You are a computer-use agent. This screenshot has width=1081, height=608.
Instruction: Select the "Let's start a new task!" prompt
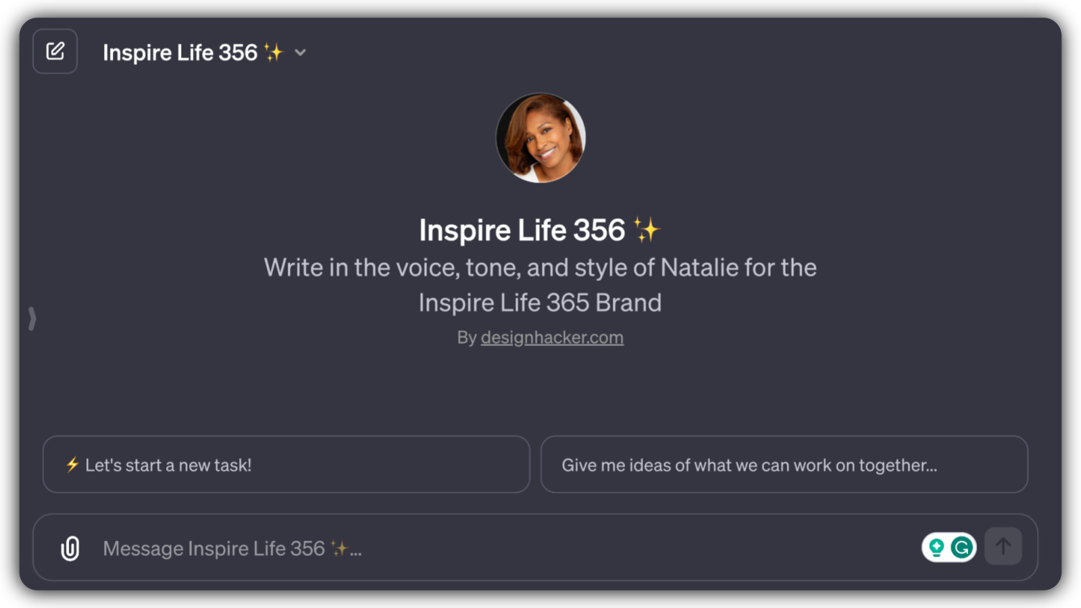tap(285, 465)
